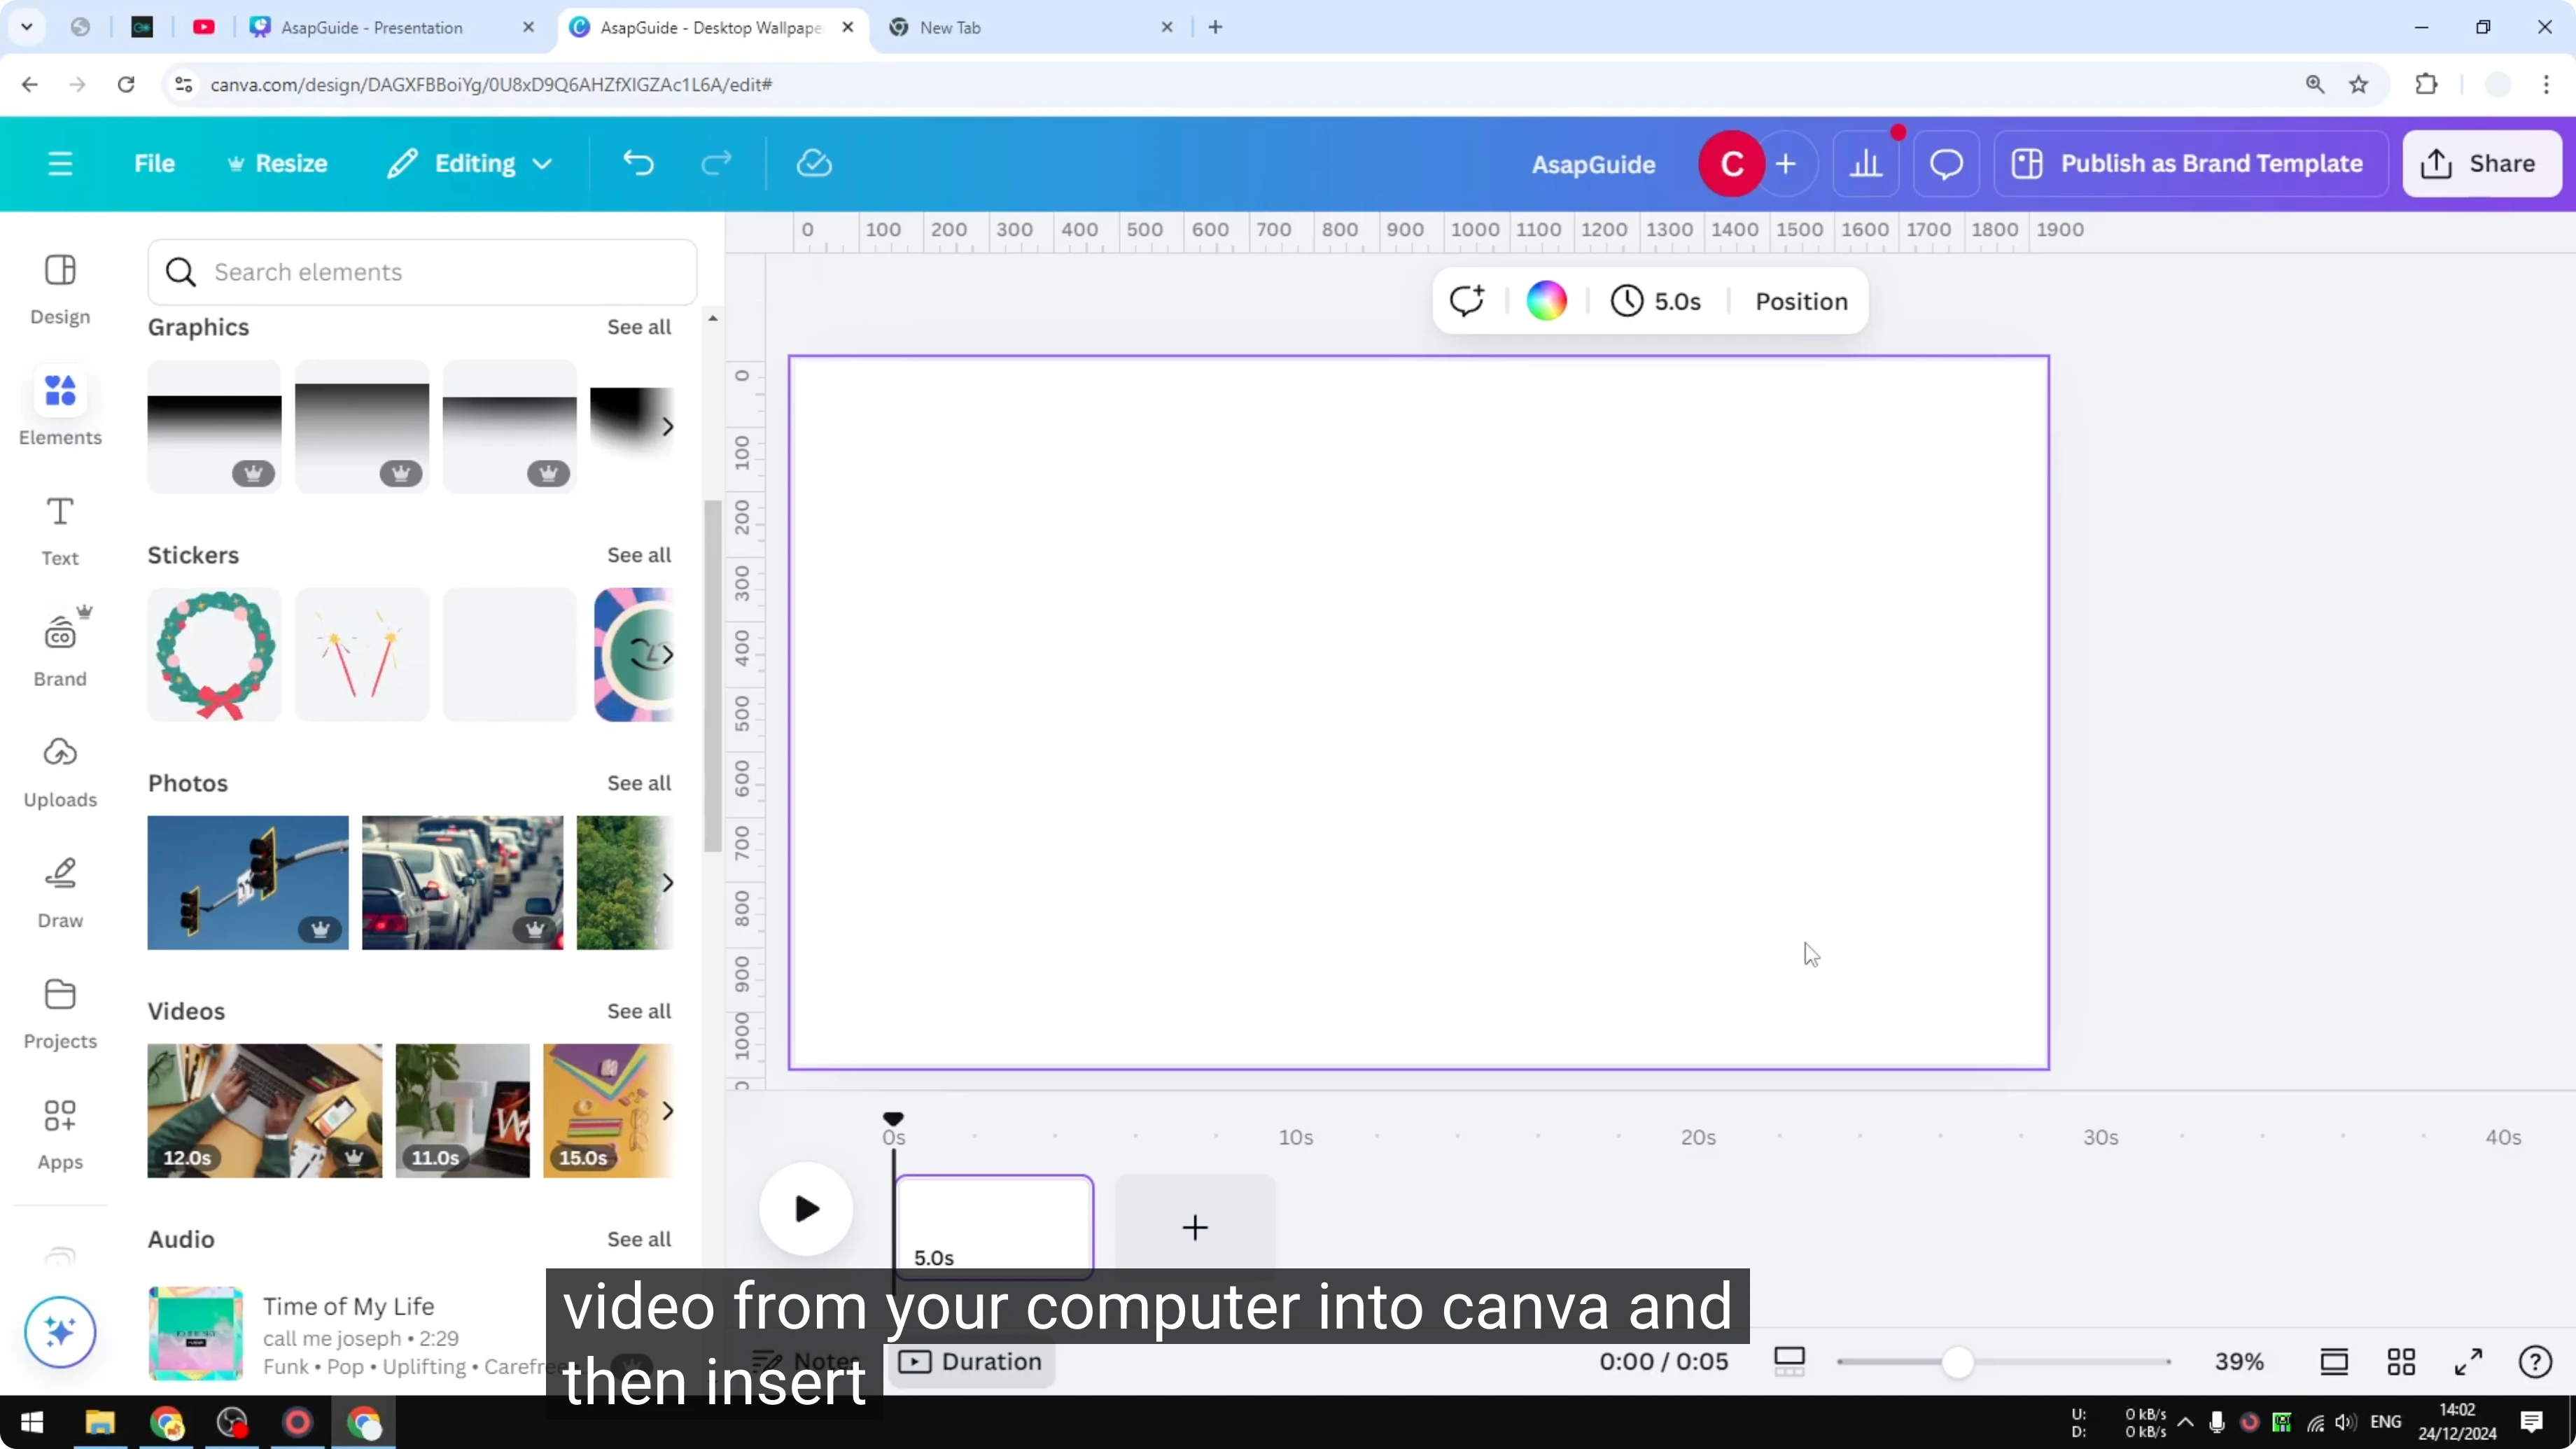
Task: Open the Projects panel
Action: pos(59,1011)
